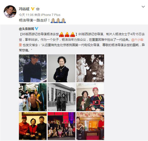Click the gold verified V badge
Image resolution: width=148 pixels, height=141 pixels.
click(x=33, y=9)
